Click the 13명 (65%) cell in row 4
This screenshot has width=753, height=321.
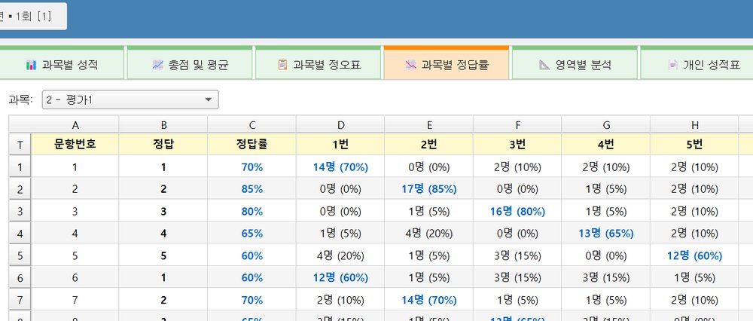[606, 234]
